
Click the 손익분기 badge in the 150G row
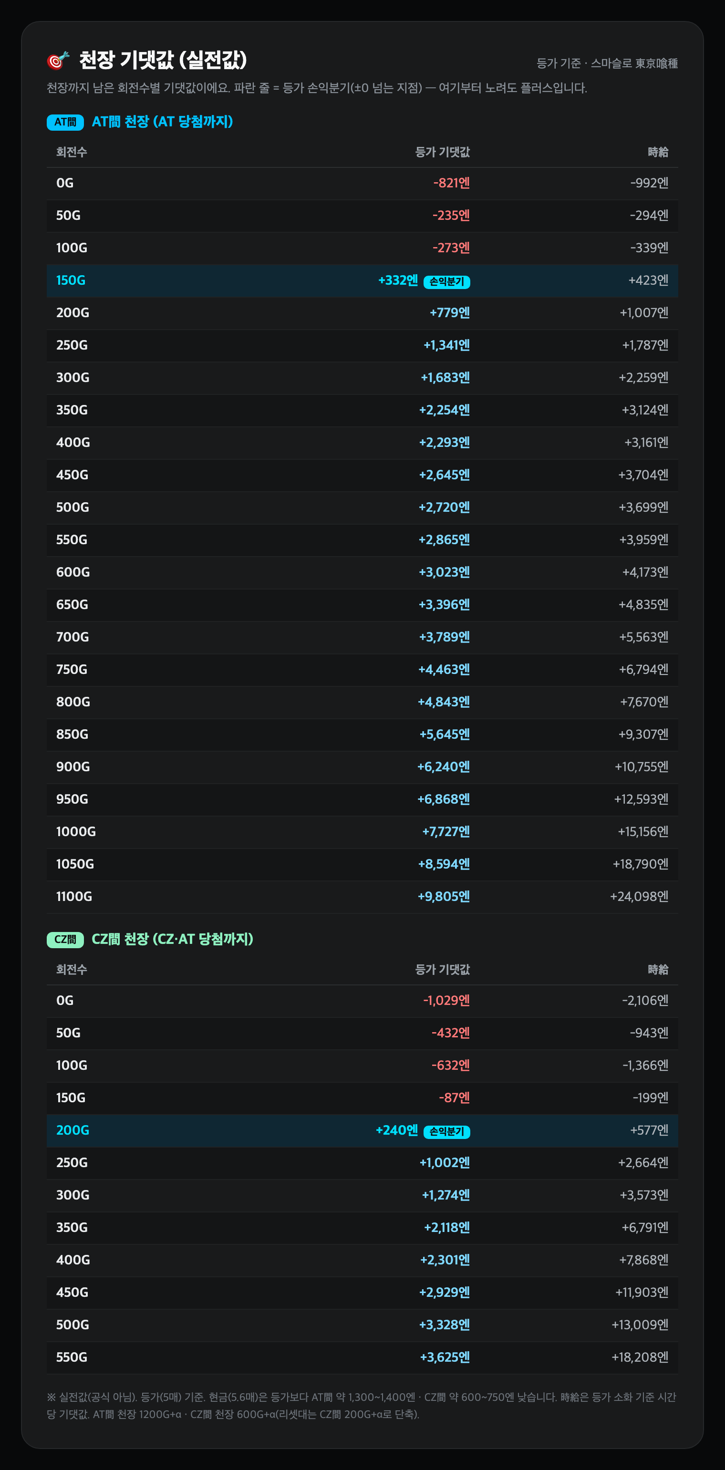tap(446, 282)
